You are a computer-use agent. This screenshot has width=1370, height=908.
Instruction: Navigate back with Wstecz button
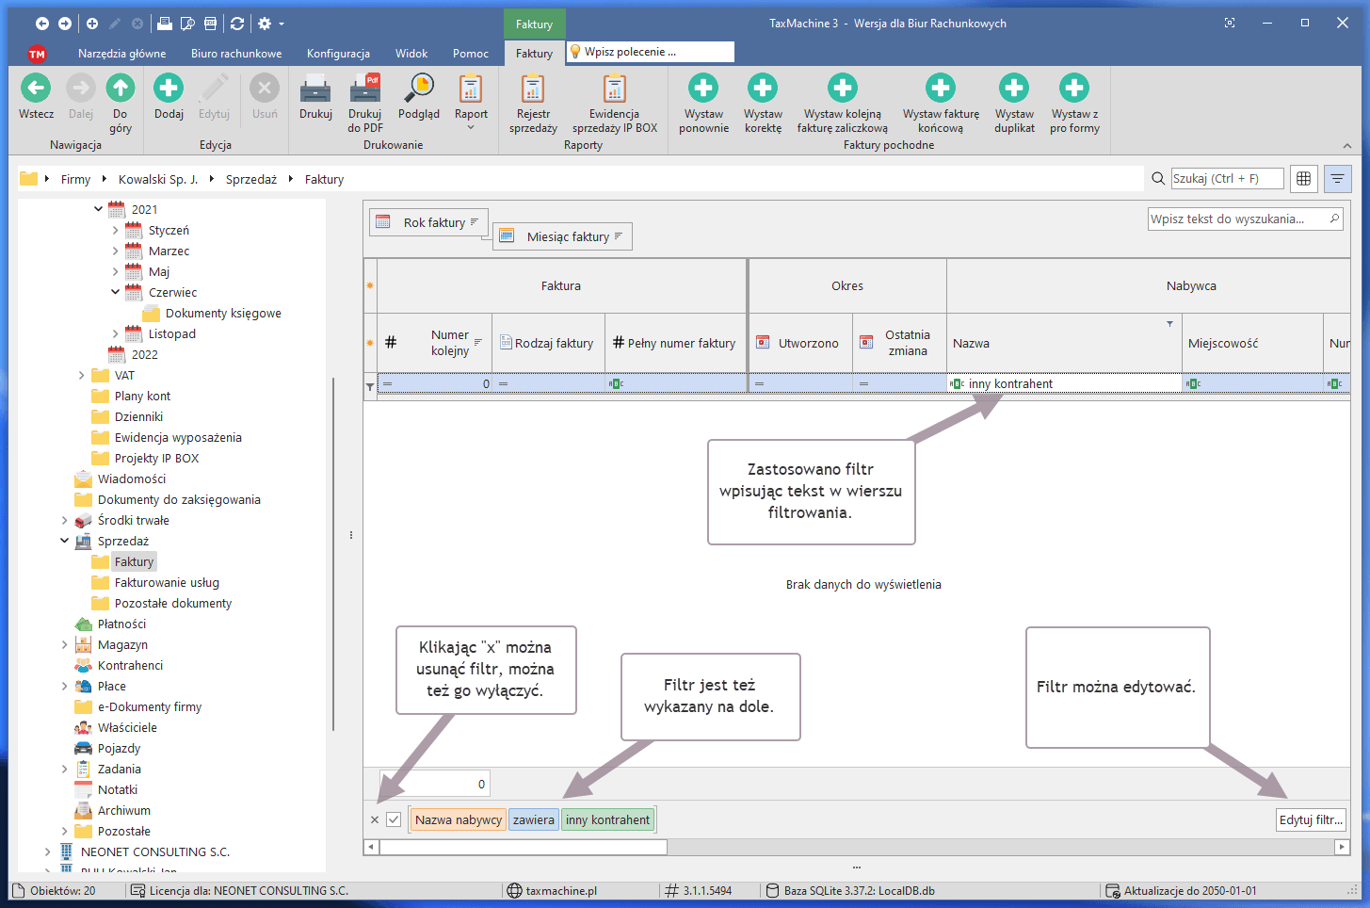36,90
